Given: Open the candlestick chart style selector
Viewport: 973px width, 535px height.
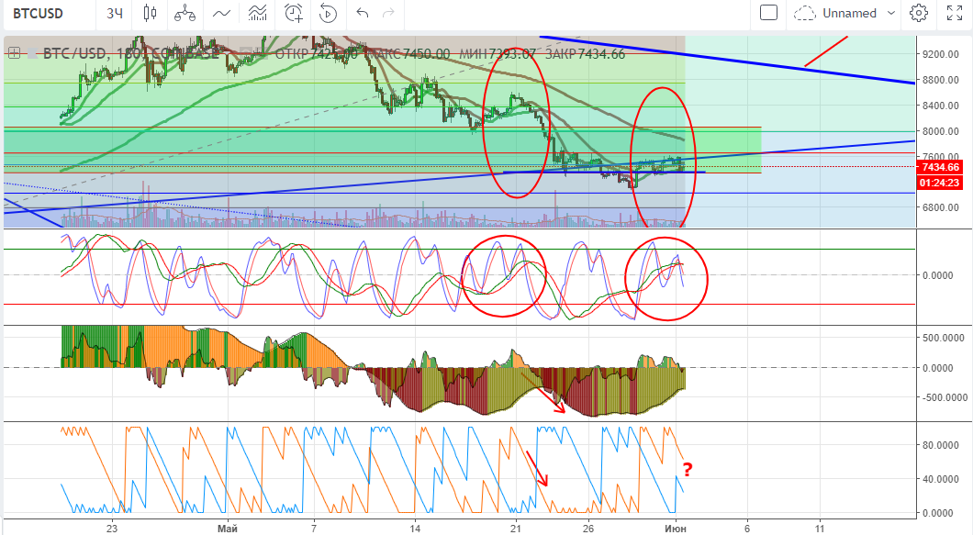Looking at the screenshot, I should [x=151, y=13].
